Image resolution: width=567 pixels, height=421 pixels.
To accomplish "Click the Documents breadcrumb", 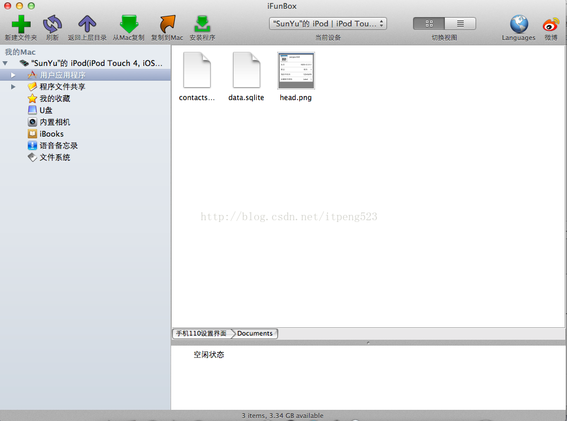I will (254, 333).
